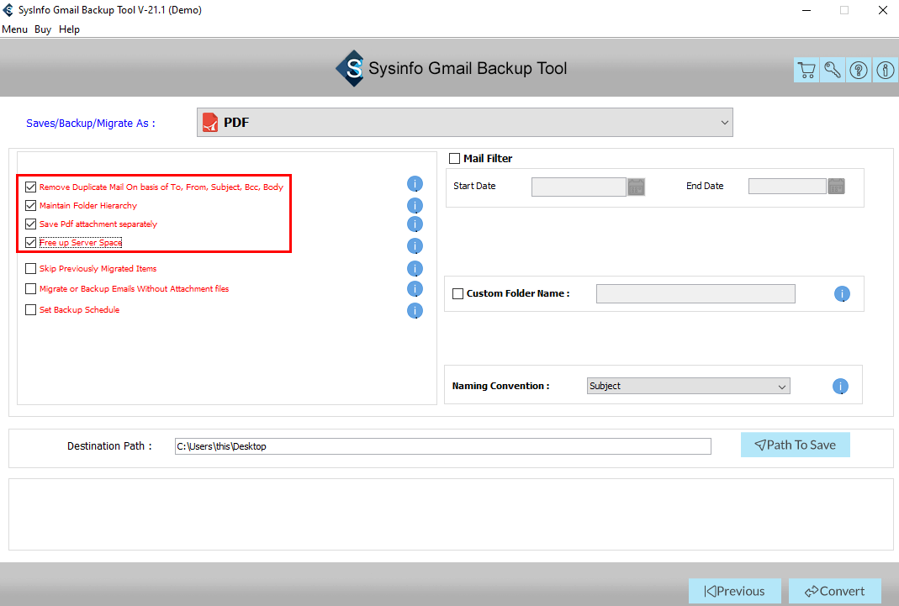The image size is (899, 606).
Task: Show info for Free up Server Space
Action: 415,245
